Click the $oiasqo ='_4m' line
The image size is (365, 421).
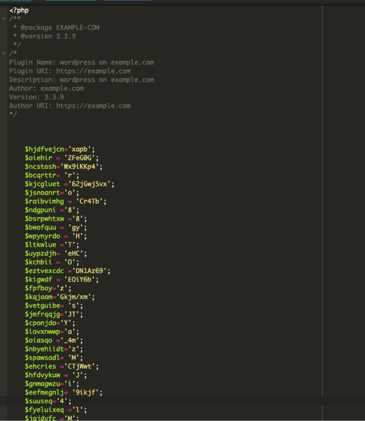(x=54, y=340)
